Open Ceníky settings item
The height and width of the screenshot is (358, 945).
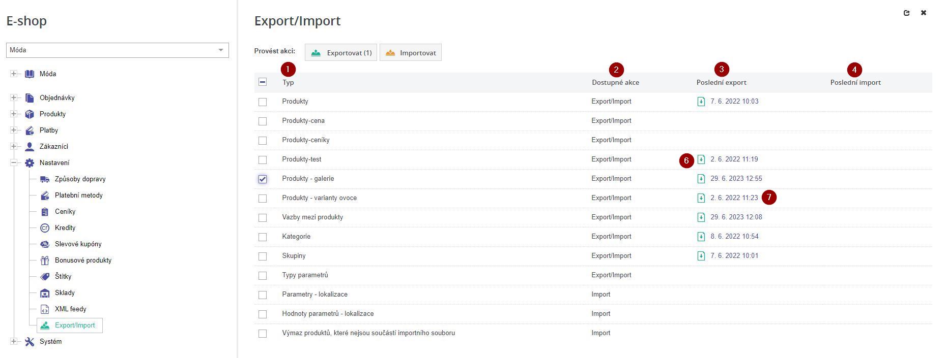coord(65,212)
